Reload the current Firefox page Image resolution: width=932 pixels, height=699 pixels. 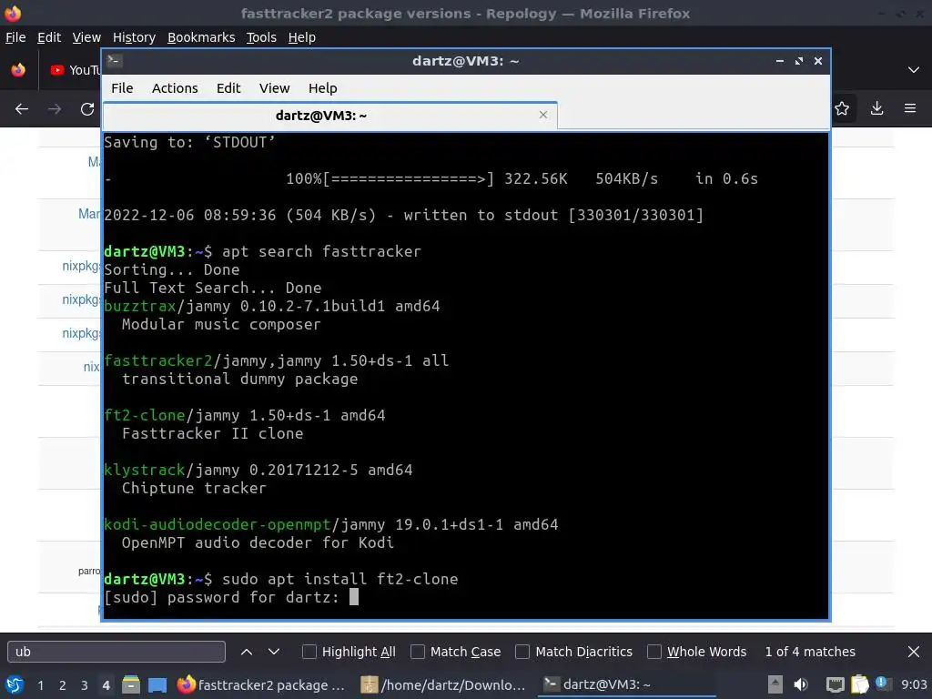(87, 109)
